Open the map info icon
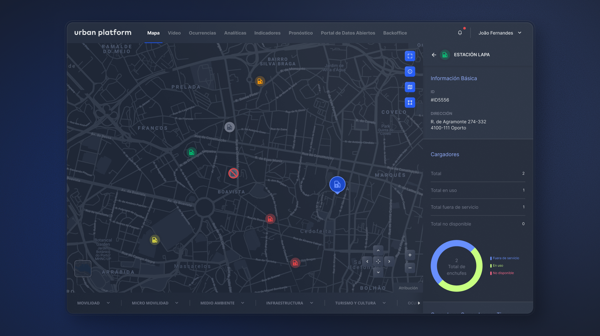Image resolution: width=600 pixels, height=336 pixels. 410,72
